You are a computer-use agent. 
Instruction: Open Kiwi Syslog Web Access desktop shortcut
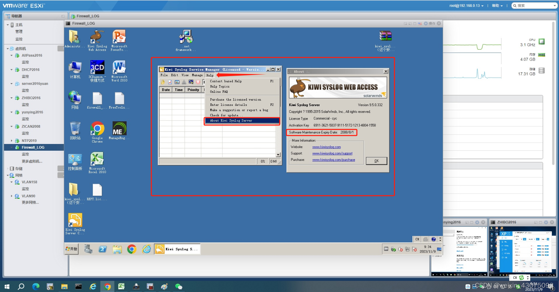coord(97,40)
